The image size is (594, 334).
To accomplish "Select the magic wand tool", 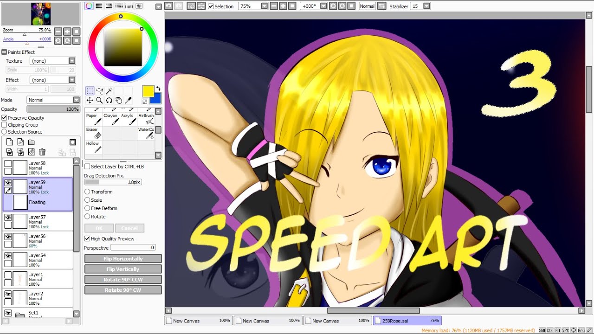I will pyautogui.click(x=109, y=91).
